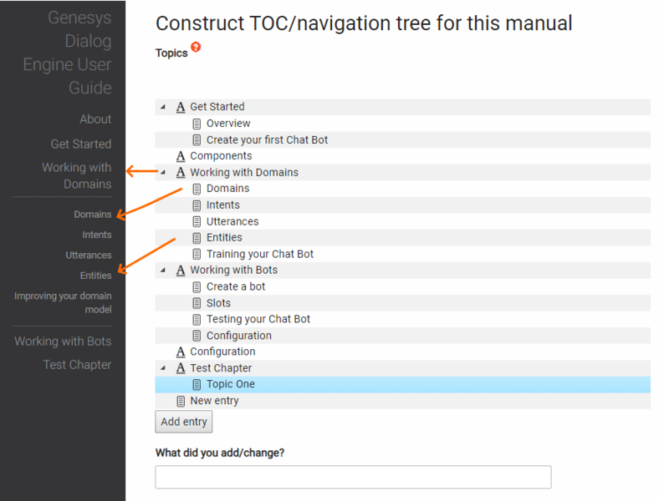Select the New entry row
The image size is (659, 501).
click(x=402, y=401)
